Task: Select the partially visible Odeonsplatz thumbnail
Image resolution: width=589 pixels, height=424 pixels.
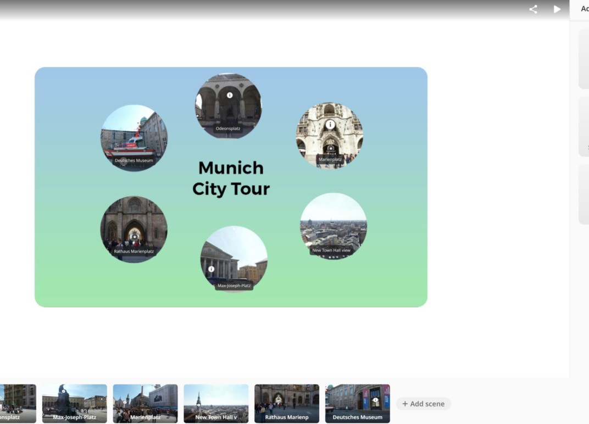Action: coord(16,403)
